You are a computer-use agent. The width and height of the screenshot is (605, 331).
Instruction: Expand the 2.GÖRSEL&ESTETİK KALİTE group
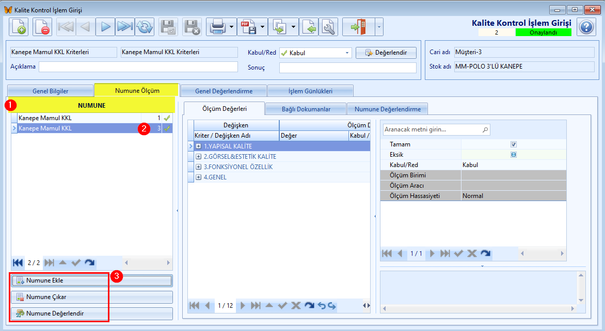pyautogui.click(x=198, y=156)
